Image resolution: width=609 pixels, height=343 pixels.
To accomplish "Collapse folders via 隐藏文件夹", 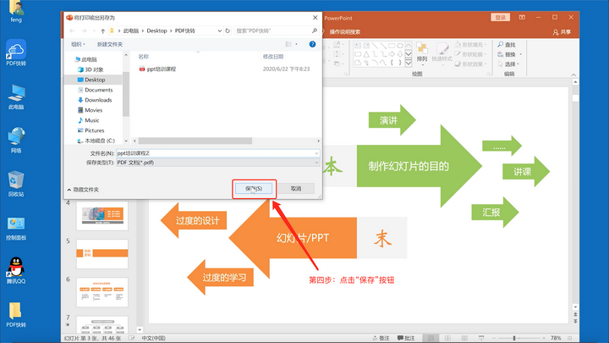I will (83, 190).
